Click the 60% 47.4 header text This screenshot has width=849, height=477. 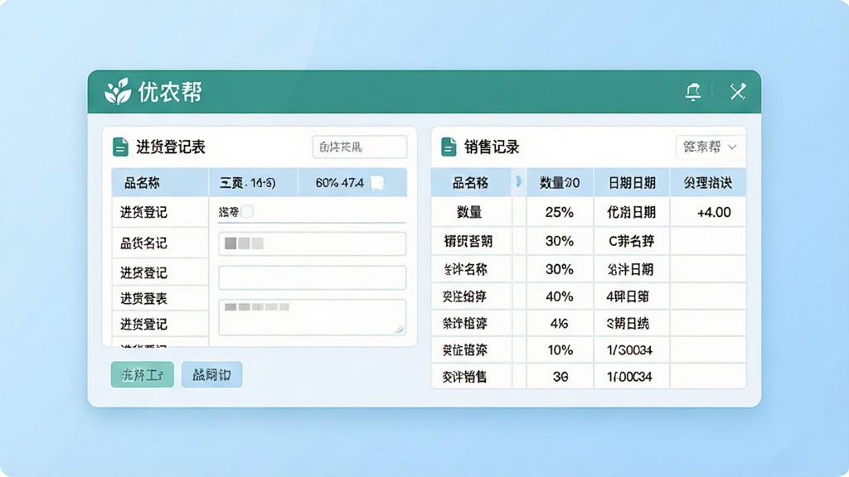(339, 183)
